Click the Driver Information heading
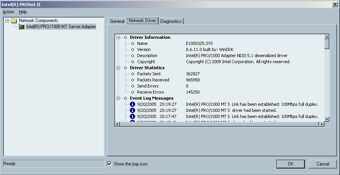Screen dimensions: 340x175 click(x=150, y=37)
